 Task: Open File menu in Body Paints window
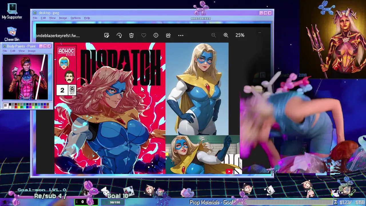pyautogui.click(x=5, y=51)
